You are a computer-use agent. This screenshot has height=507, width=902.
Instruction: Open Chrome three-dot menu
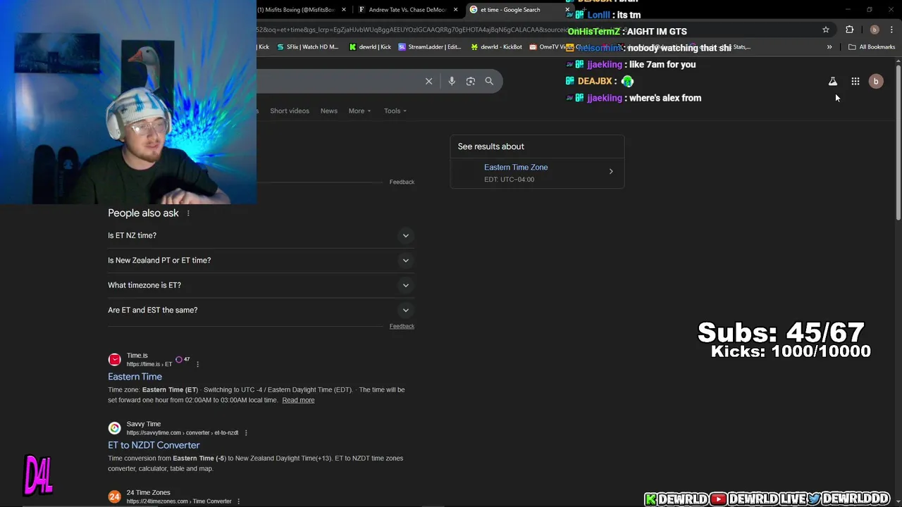(892, 30)
